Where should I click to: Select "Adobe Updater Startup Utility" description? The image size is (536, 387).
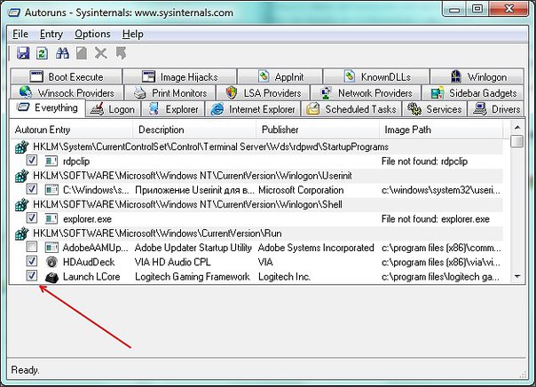(x=193, y=248)
